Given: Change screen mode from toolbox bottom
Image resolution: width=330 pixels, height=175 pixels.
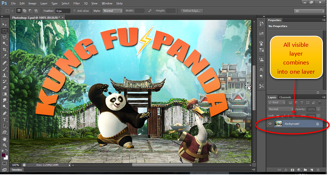Looking at the screenshot, I should point(4,169).
